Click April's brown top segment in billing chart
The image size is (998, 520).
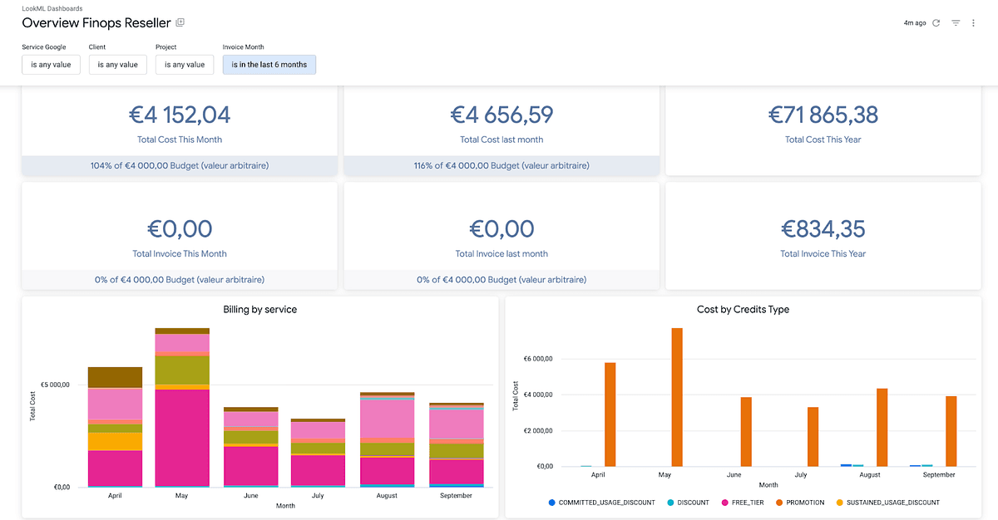115,377
